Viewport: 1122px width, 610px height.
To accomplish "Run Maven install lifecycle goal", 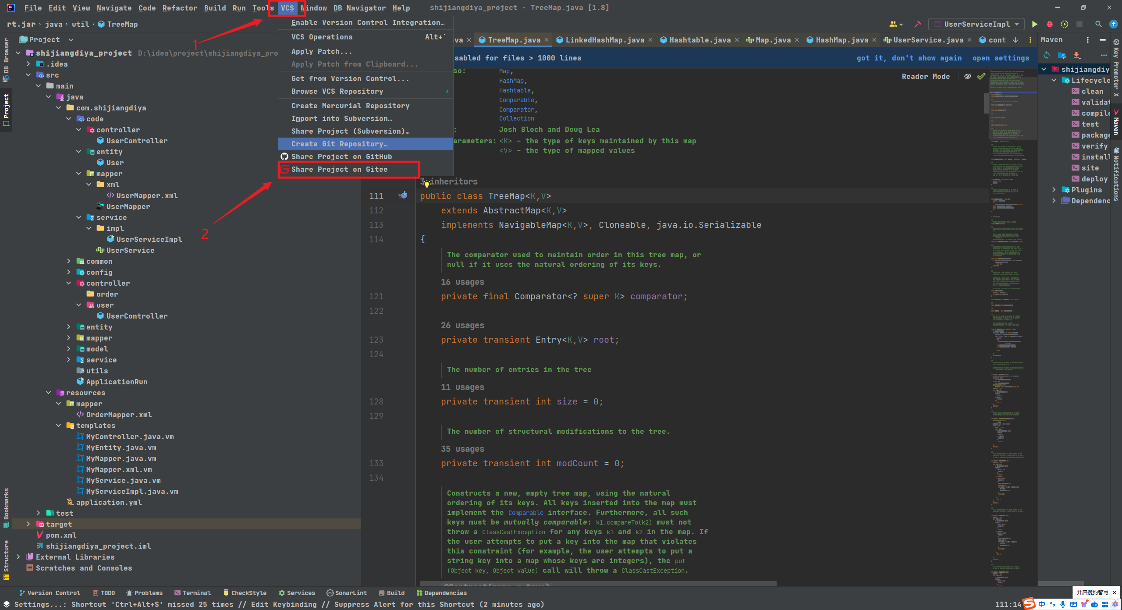I will point(1090,157).
